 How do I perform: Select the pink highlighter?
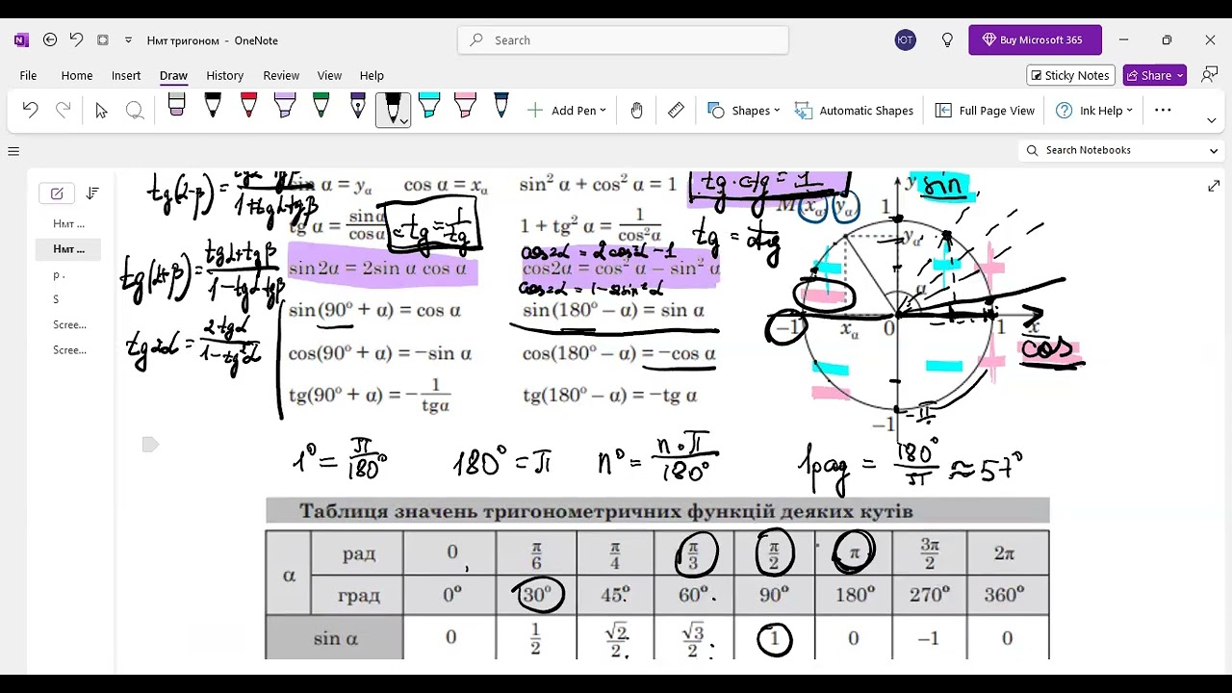[x=465, y=108]
